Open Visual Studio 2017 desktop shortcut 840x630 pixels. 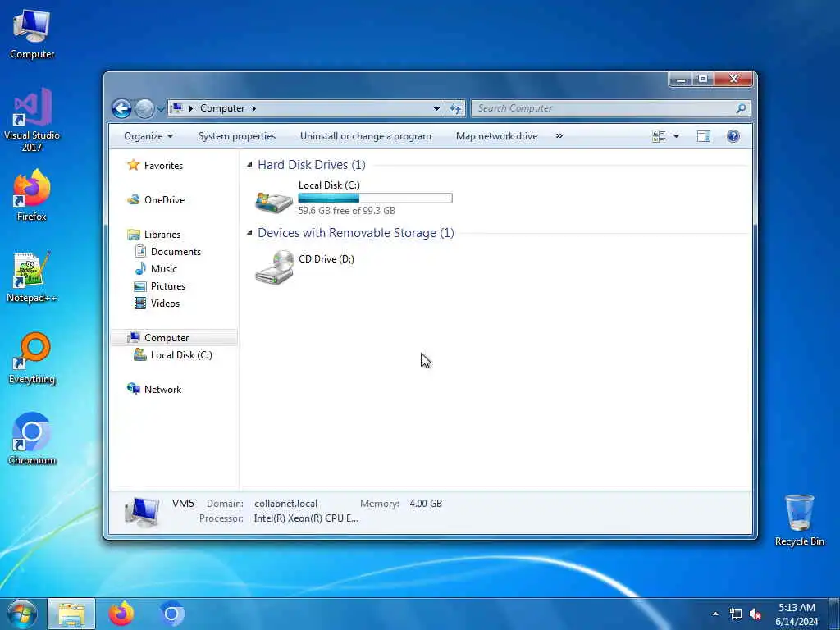[32, 120]
